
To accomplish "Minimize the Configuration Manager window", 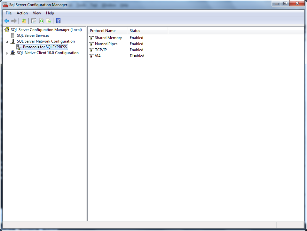I will 276,4.
